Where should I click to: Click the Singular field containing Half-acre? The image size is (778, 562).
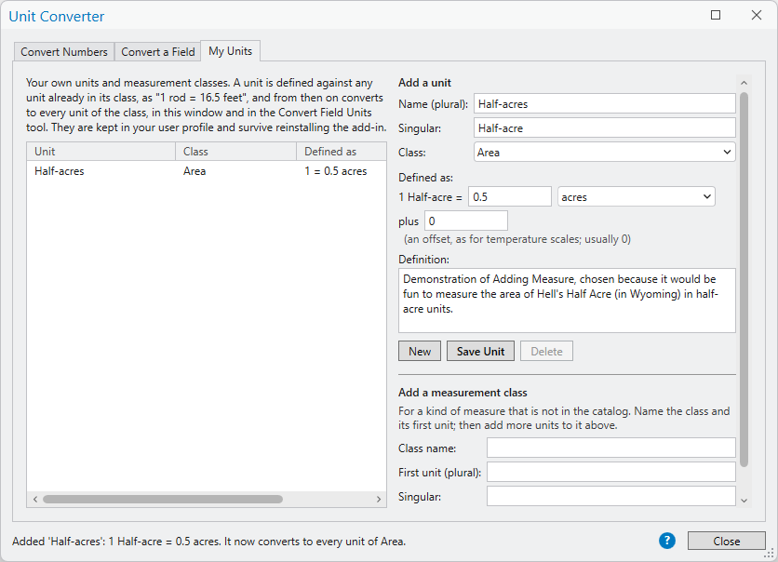(x=604, y=128)
